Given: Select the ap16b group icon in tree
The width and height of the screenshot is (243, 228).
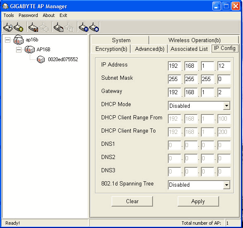Looking at the screenshot, I should click(x=19, y=40).
